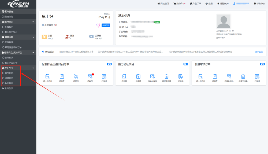Viewport: 268px width, 154px height.
Task: Click the user avatar thumbnail
Action: coord(224,21)
